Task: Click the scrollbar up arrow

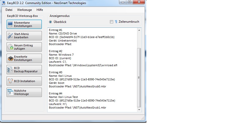Action: pos(139,30)
